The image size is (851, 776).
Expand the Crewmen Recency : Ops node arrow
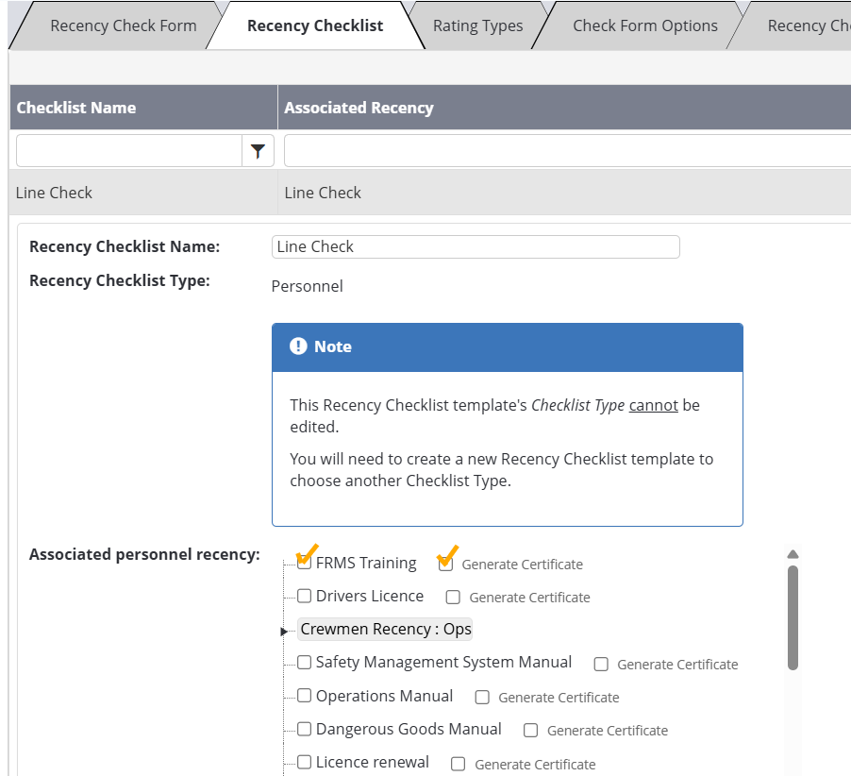[x=285, y=631]
